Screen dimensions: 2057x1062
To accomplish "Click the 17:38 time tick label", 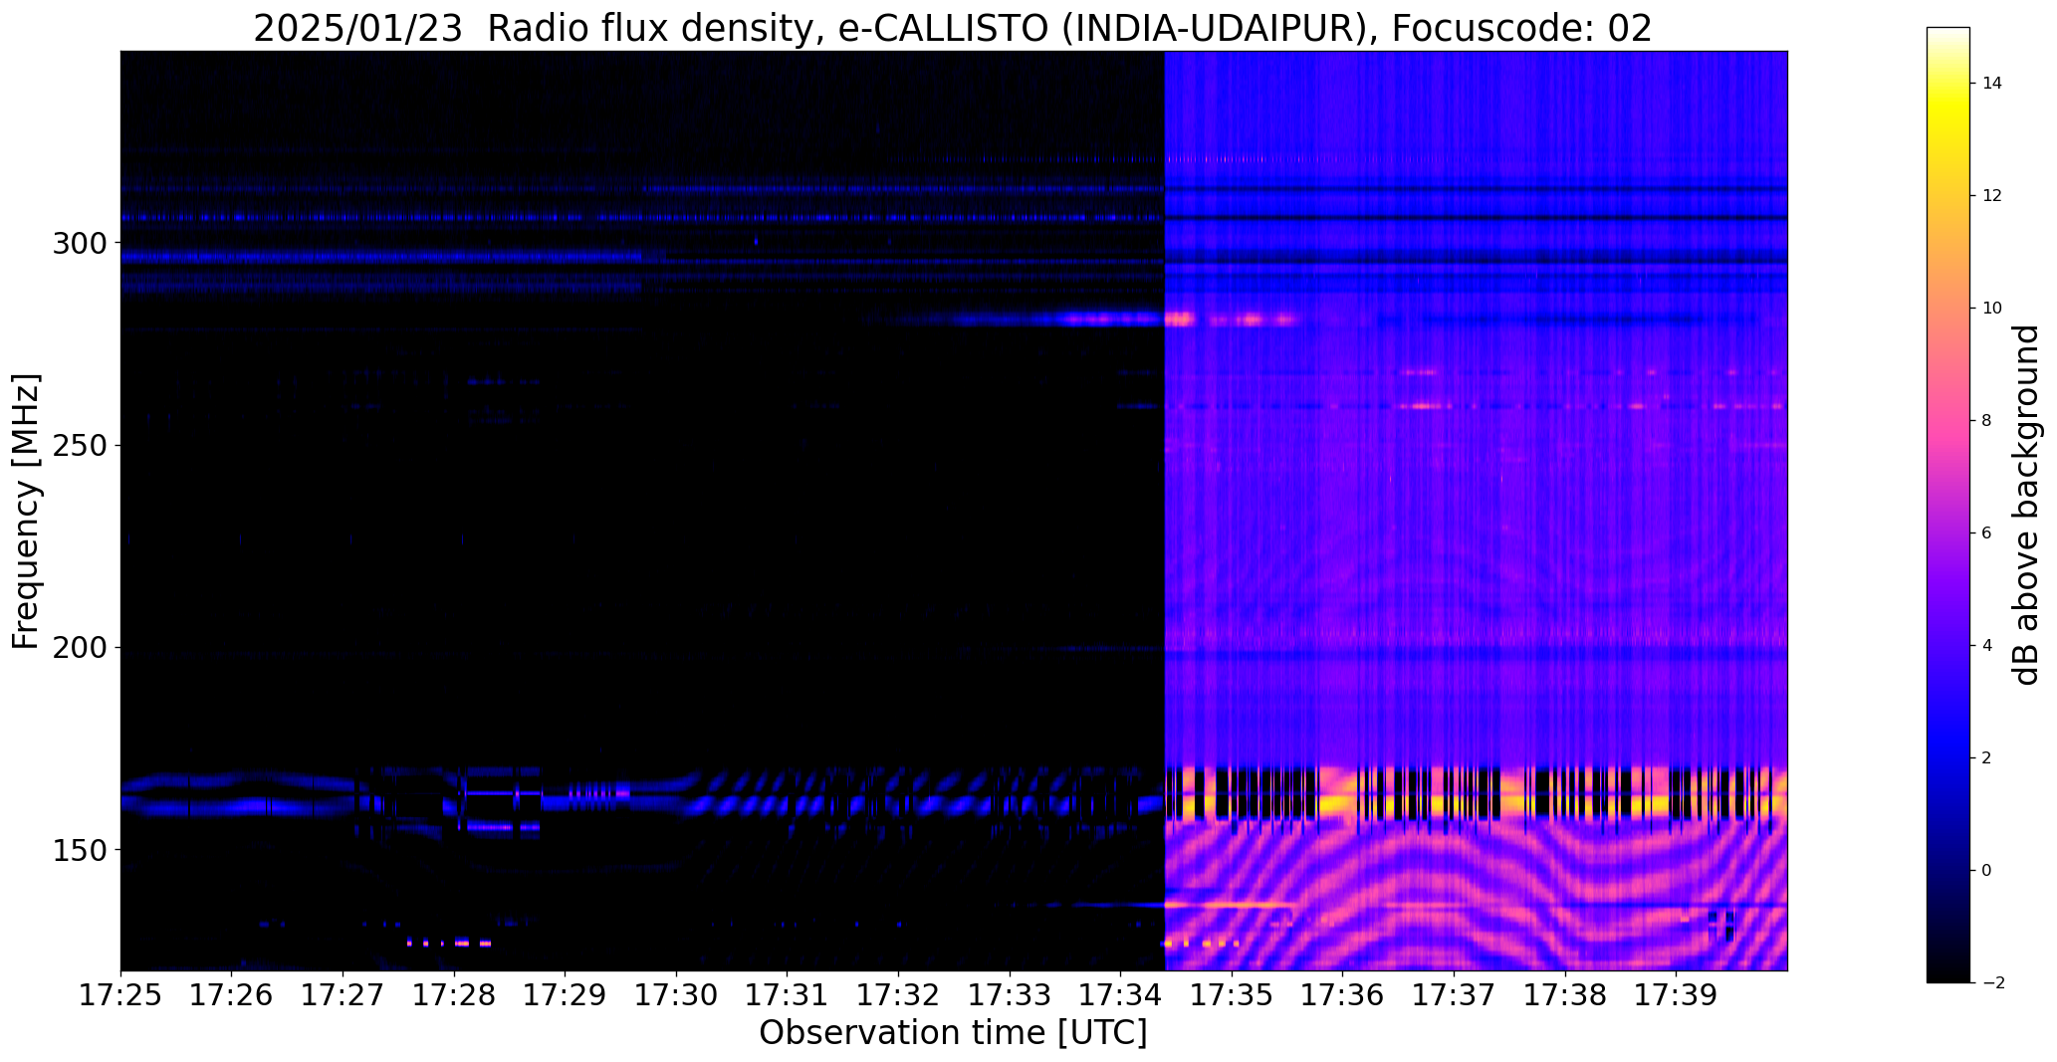I will coord(1566,994).
